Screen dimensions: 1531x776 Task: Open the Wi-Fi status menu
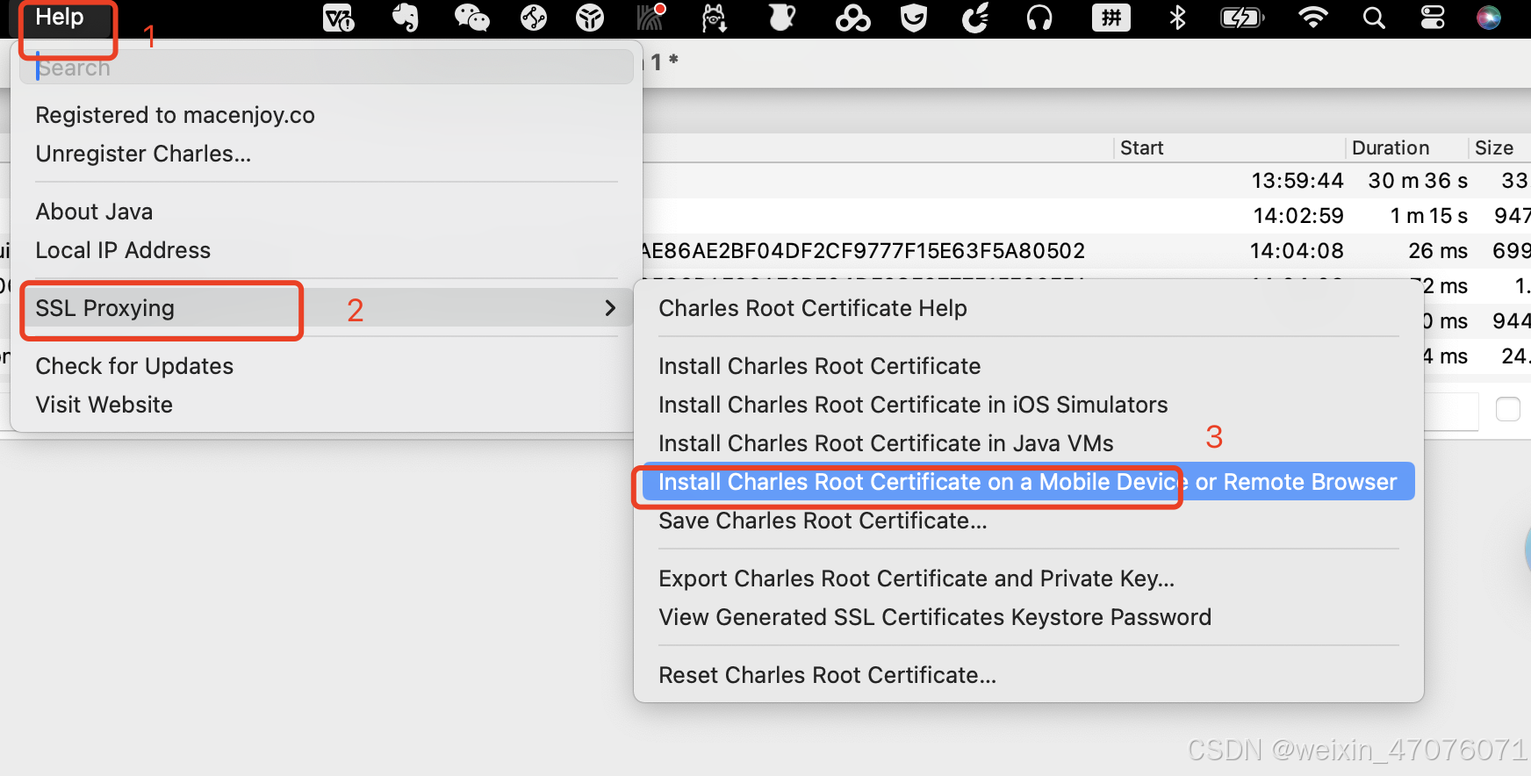pyautogui.click(x=1312, y=18)
